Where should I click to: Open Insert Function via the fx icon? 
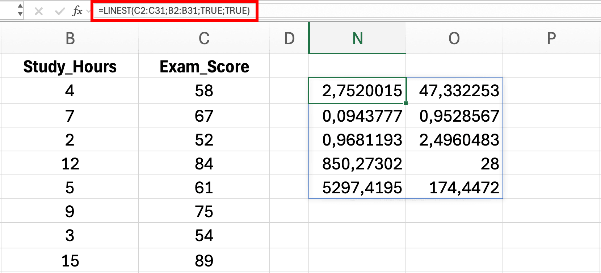pos(77,12)
